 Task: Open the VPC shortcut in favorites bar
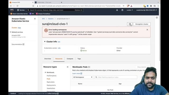32,14
